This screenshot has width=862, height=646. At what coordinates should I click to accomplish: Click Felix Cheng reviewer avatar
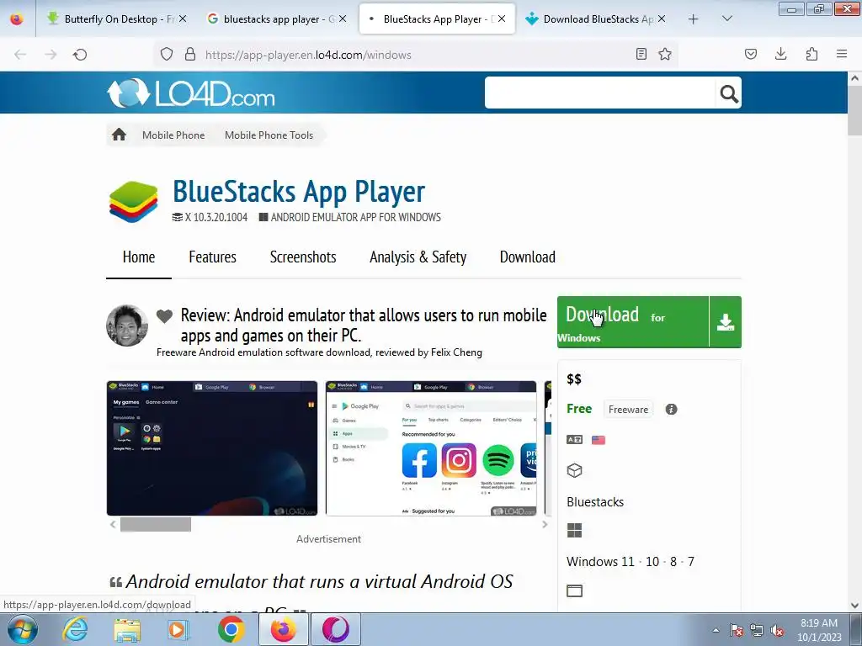(127, 326)
